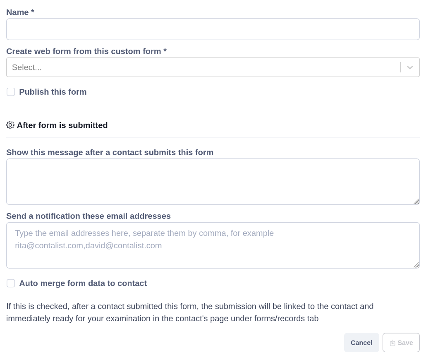The width and height of the screenshot is (426, 360).
Task: Focus the Name input field
Action: 213,29
